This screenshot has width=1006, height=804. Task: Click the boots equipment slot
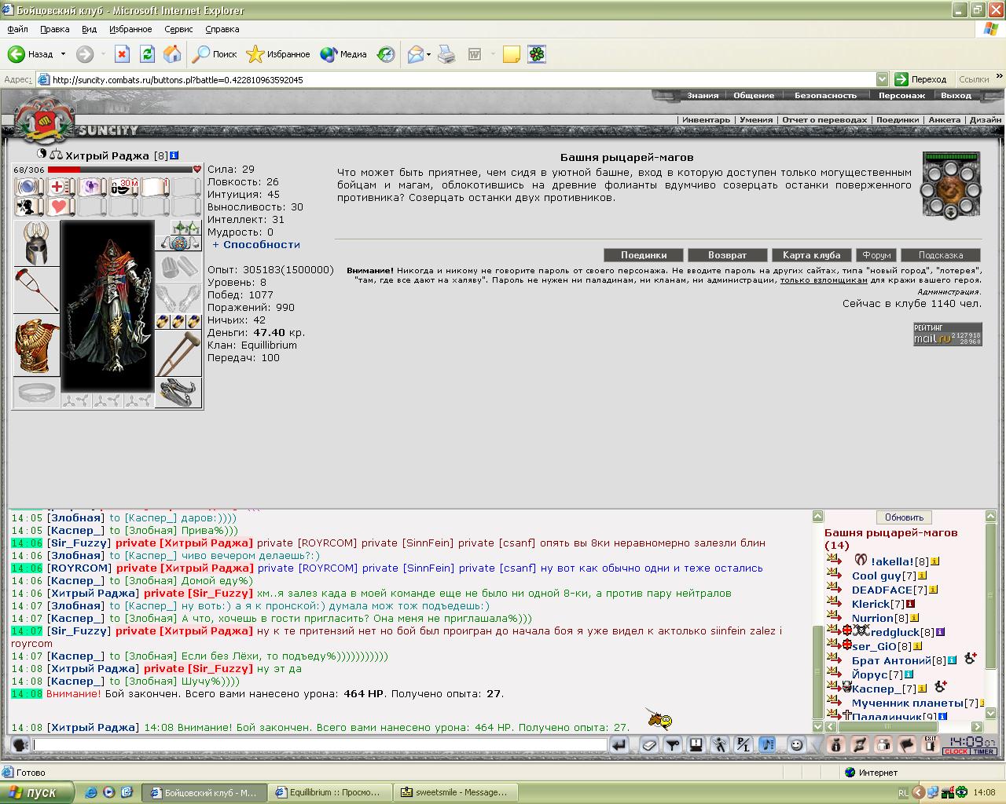pos(178,393)
